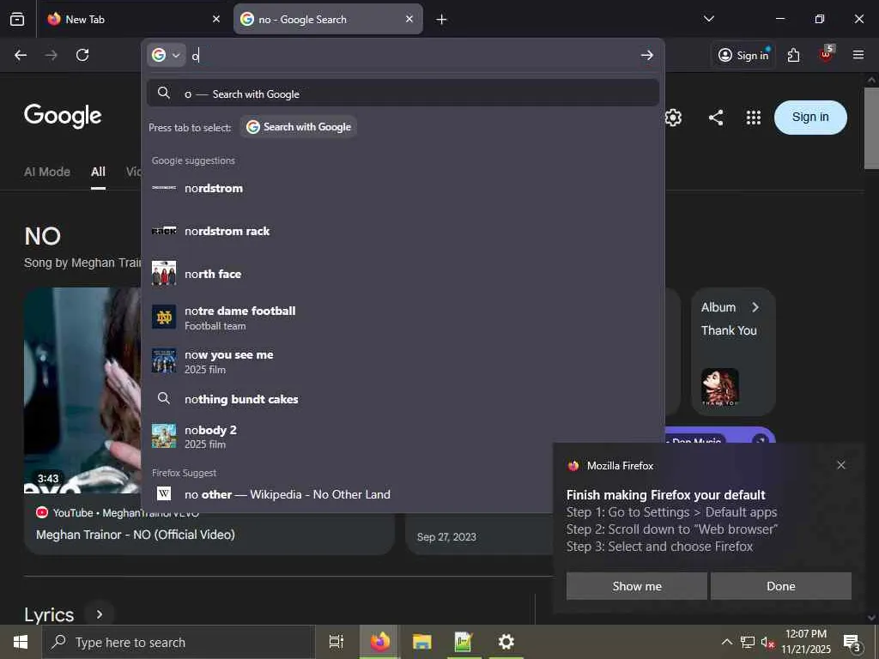
Task: Select the All search results tab
Action: (98, 172)
